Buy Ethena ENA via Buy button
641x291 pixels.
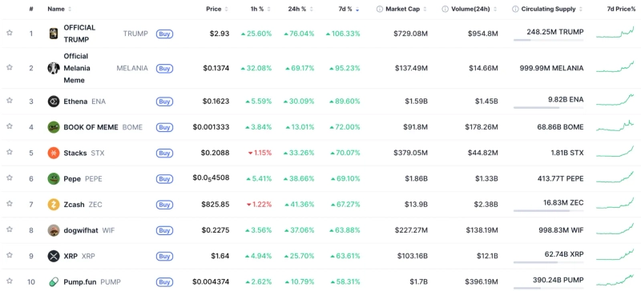(164, 102)
